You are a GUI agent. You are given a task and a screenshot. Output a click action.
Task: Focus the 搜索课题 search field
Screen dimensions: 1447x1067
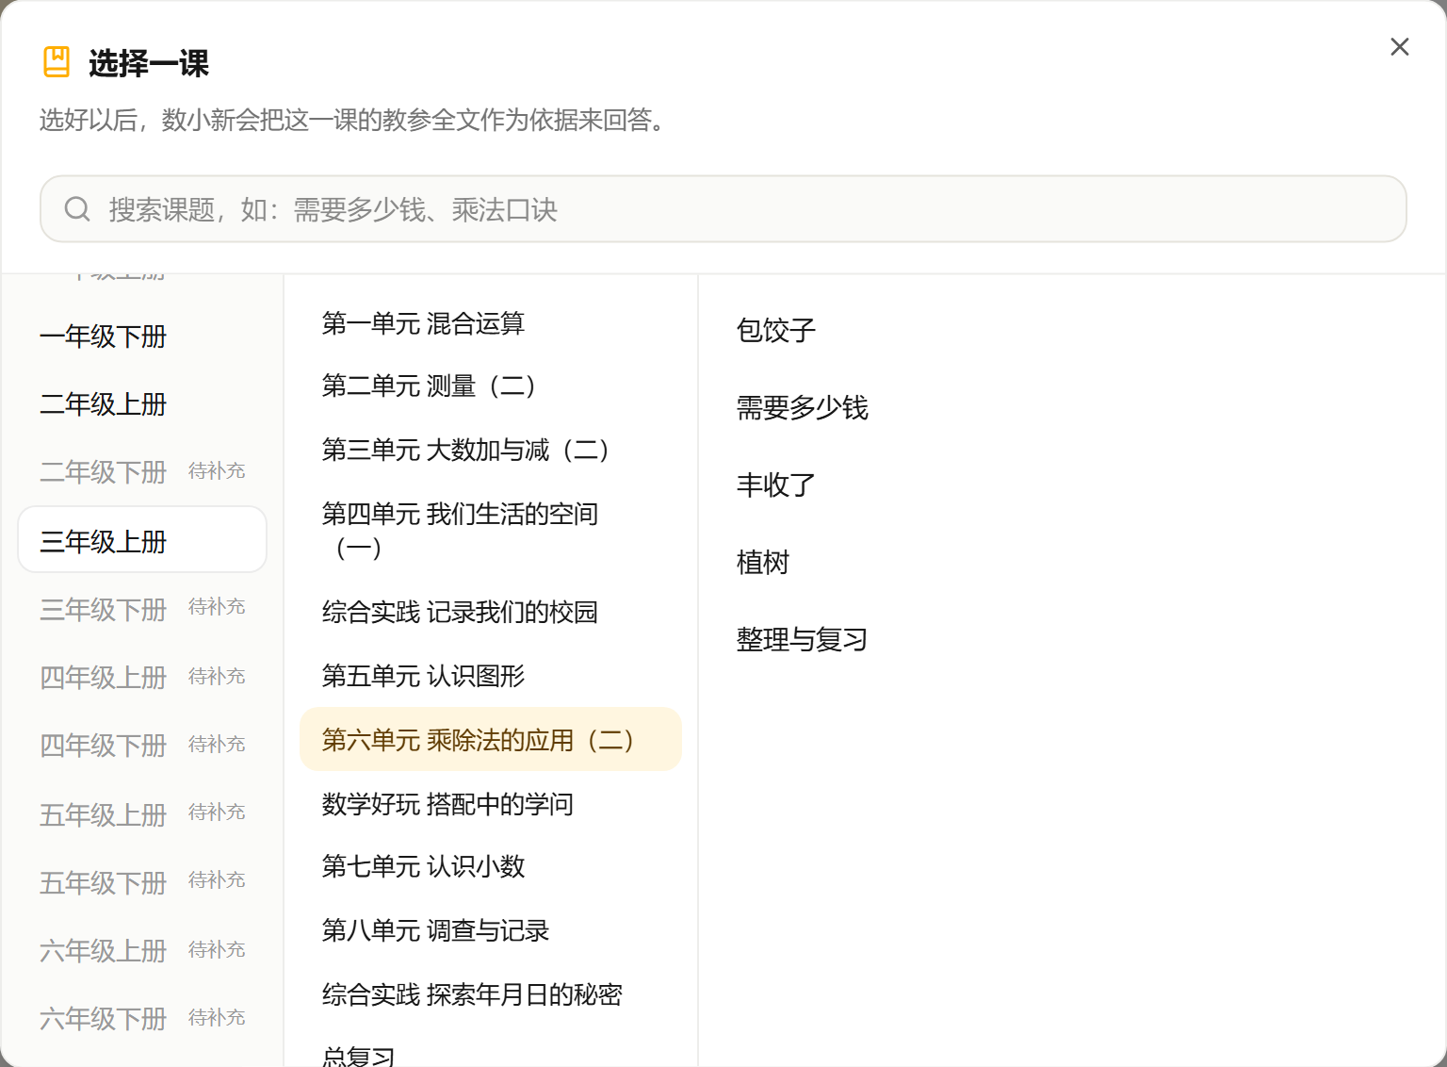pos(723,208)
